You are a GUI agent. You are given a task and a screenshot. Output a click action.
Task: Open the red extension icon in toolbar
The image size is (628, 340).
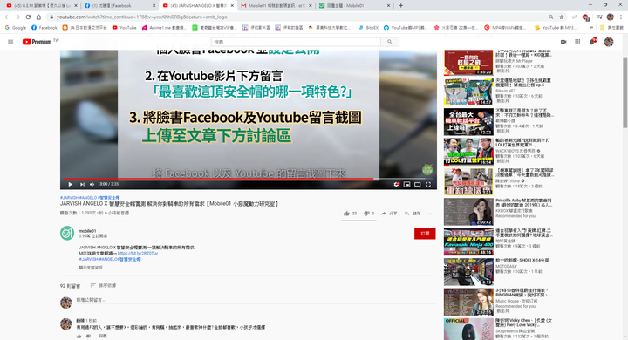tap(585, 17)
